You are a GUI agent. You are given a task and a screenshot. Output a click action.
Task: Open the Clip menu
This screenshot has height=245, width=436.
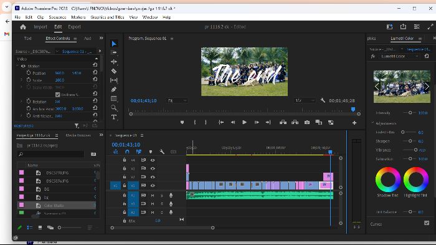click(x=40, y=17)
